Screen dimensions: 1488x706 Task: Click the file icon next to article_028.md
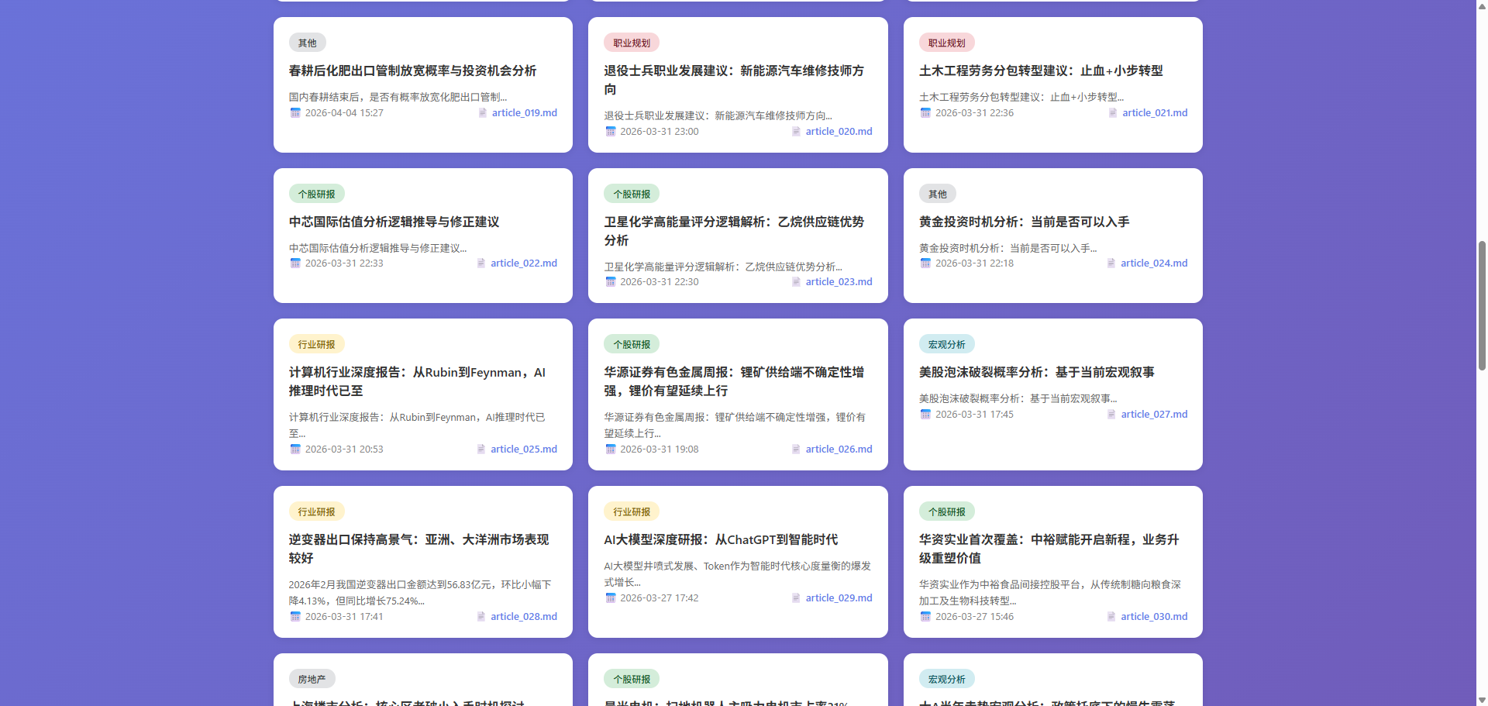[x=480, y=617]
